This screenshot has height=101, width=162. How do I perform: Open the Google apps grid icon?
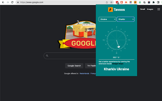click(159, 9)
